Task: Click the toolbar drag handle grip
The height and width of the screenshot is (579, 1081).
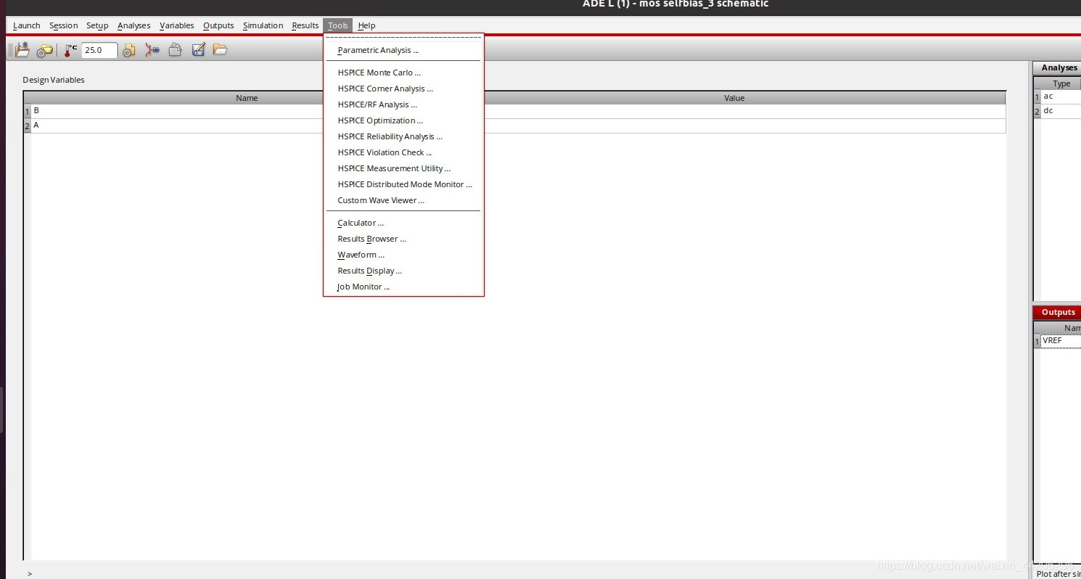Action: tap(10, 50)
